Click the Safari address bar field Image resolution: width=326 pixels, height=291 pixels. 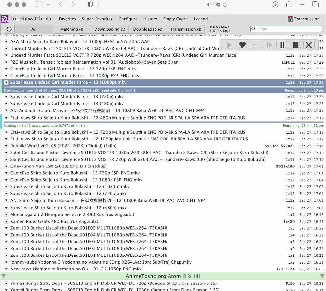click(x=164, y=5)
